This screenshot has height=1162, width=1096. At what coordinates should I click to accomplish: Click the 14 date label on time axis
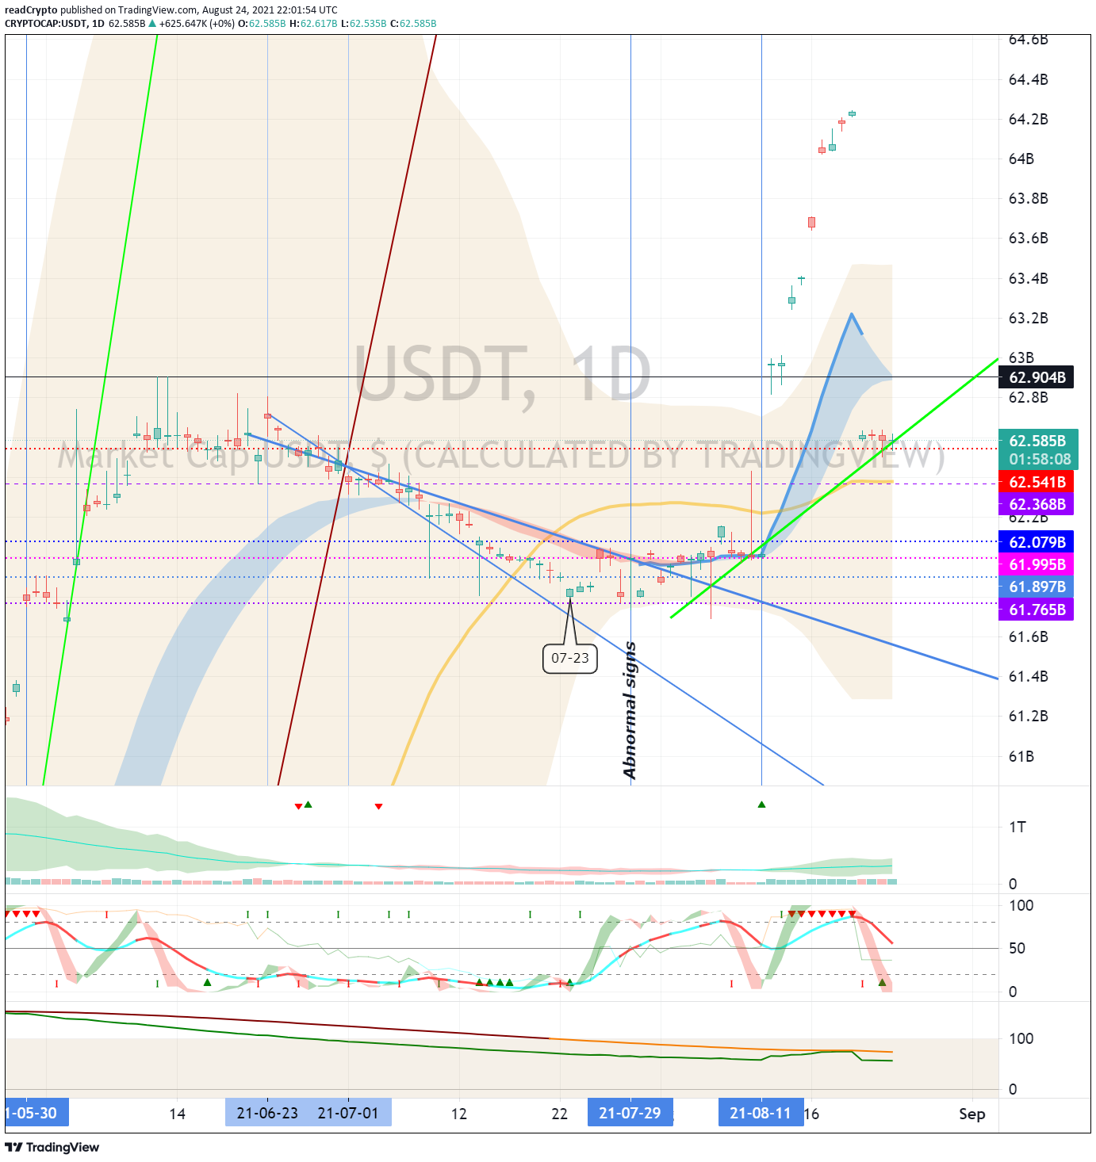[178, 1114]
